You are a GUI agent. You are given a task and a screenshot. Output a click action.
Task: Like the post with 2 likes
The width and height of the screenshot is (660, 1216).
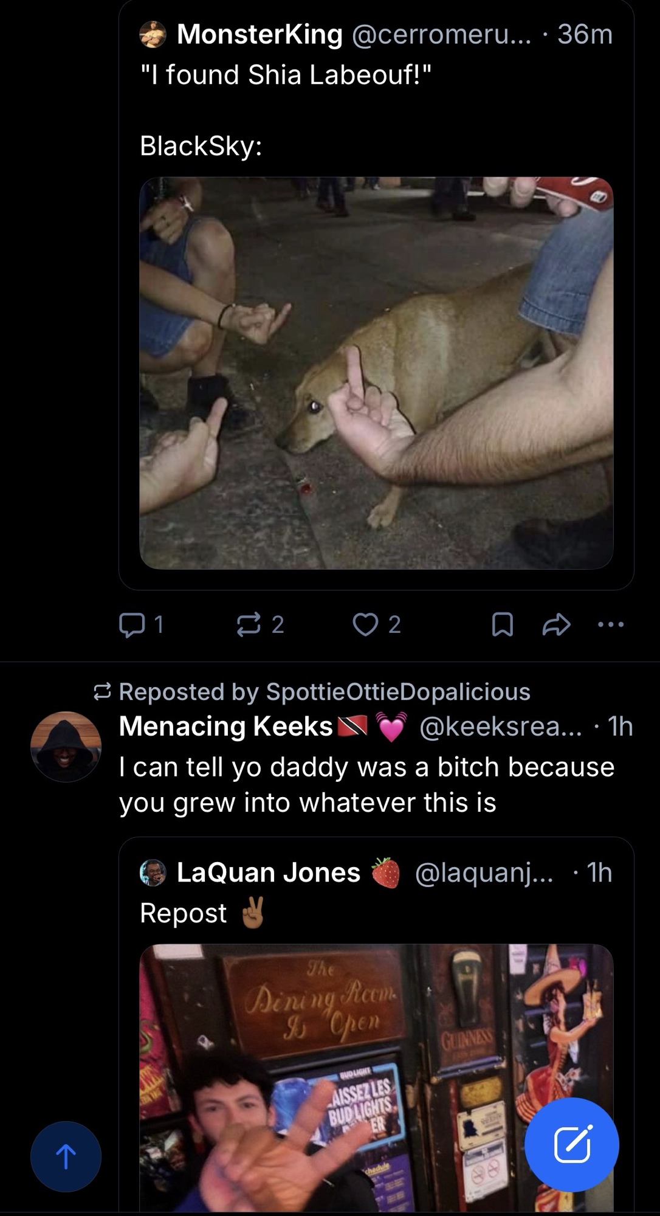coord(365,624)
